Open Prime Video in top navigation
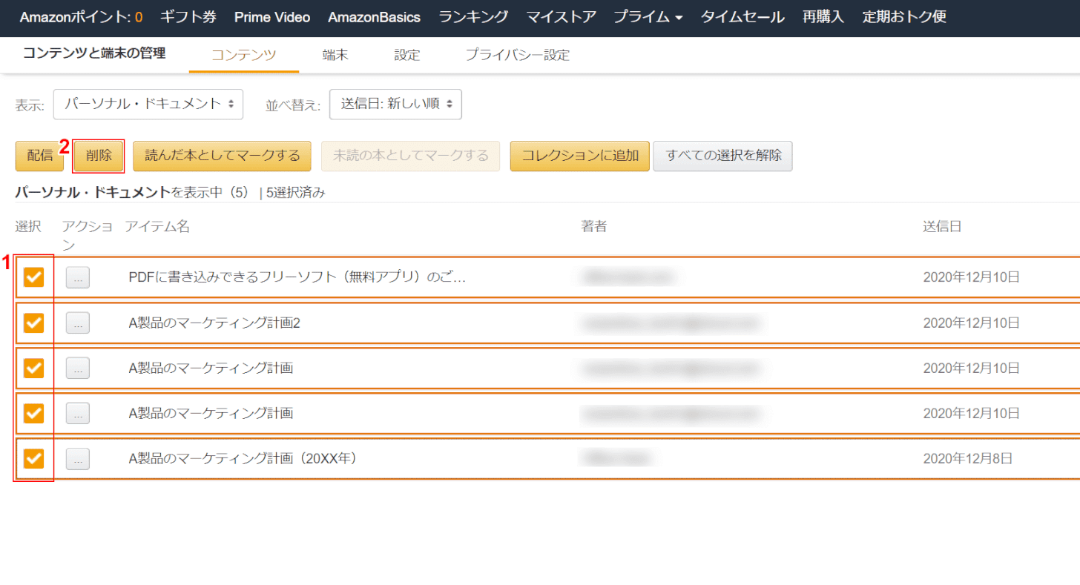This screenshot has height=585, width=1080. coord(272,17)
